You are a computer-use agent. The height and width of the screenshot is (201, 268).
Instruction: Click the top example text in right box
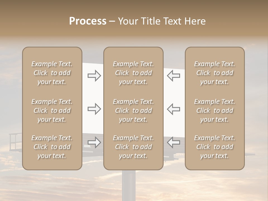(215, 73)
